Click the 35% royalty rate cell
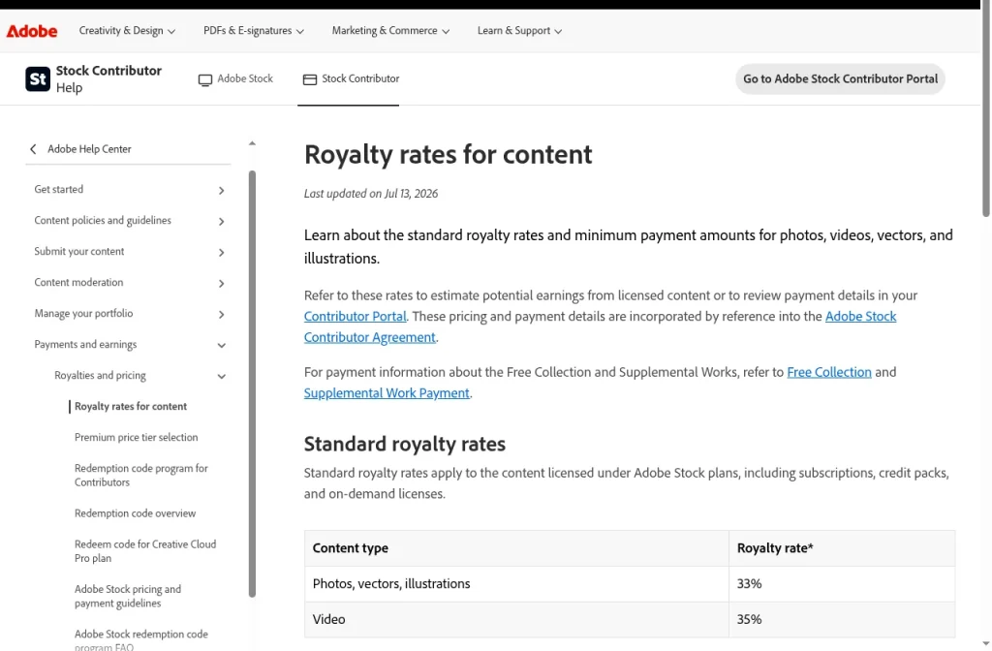Screen dimensions: 992x651 pyautogui.click(x=842, y=619)
